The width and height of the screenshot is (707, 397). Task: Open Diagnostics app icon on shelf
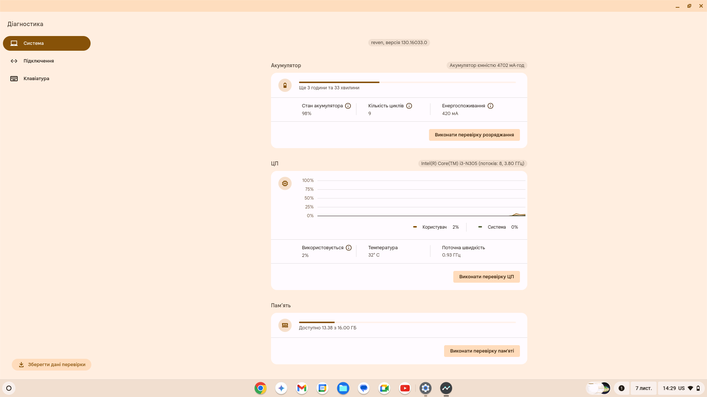tap(446, 388)
